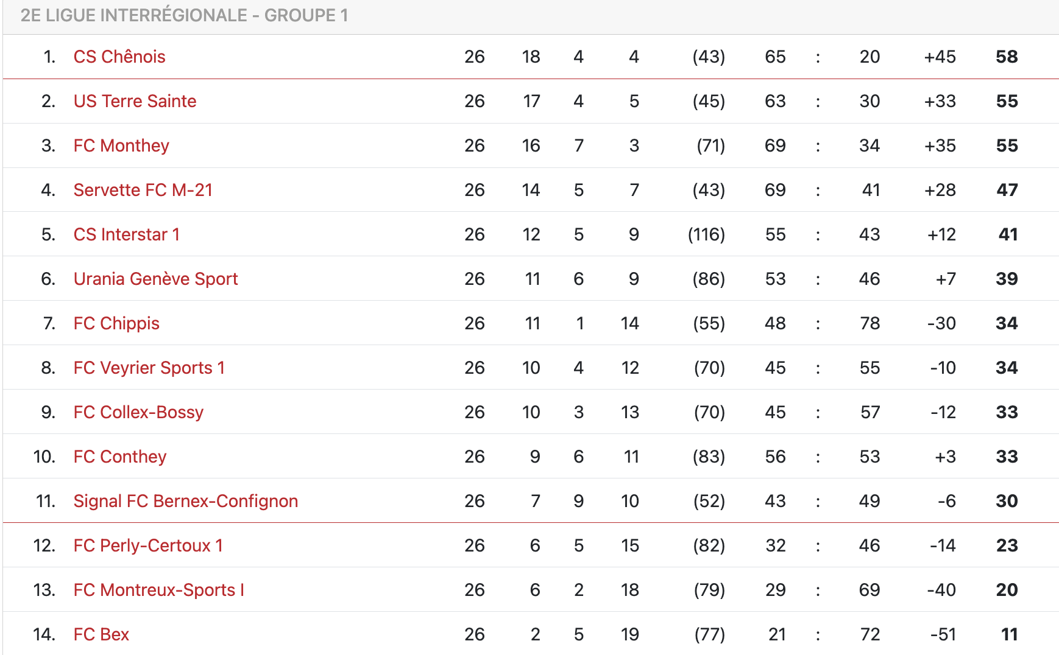Screen dimensions: 1059x655
Task: Open the Servette FC M-21 link
Action: pyautogui.click(x=143, y=190)
